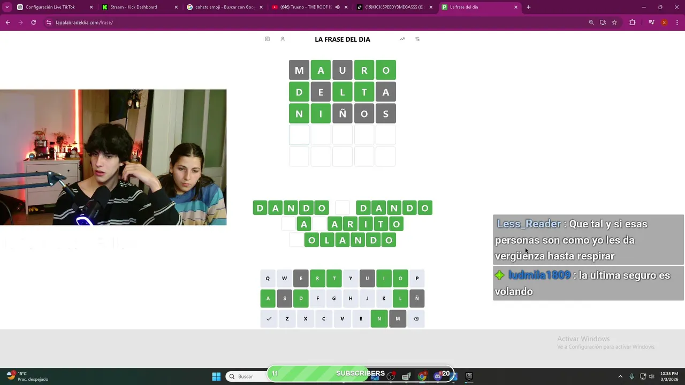Switch to Stream - Kick Dashboard tab

coord(140,7)
